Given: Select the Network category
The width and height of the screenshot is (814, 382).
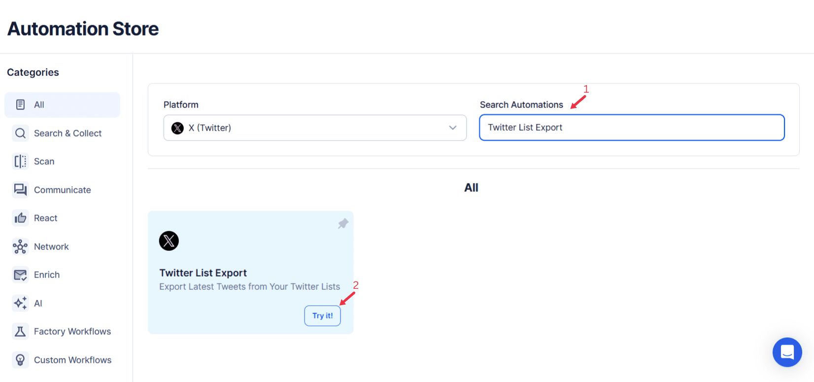Looking at the screenshot, I should 51,246.
